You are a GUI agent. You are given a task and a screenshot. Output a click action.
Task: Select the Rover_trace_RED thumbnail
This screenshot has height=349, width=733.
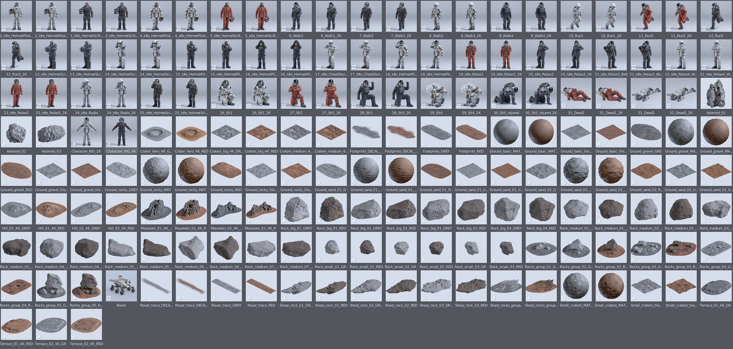261,285
